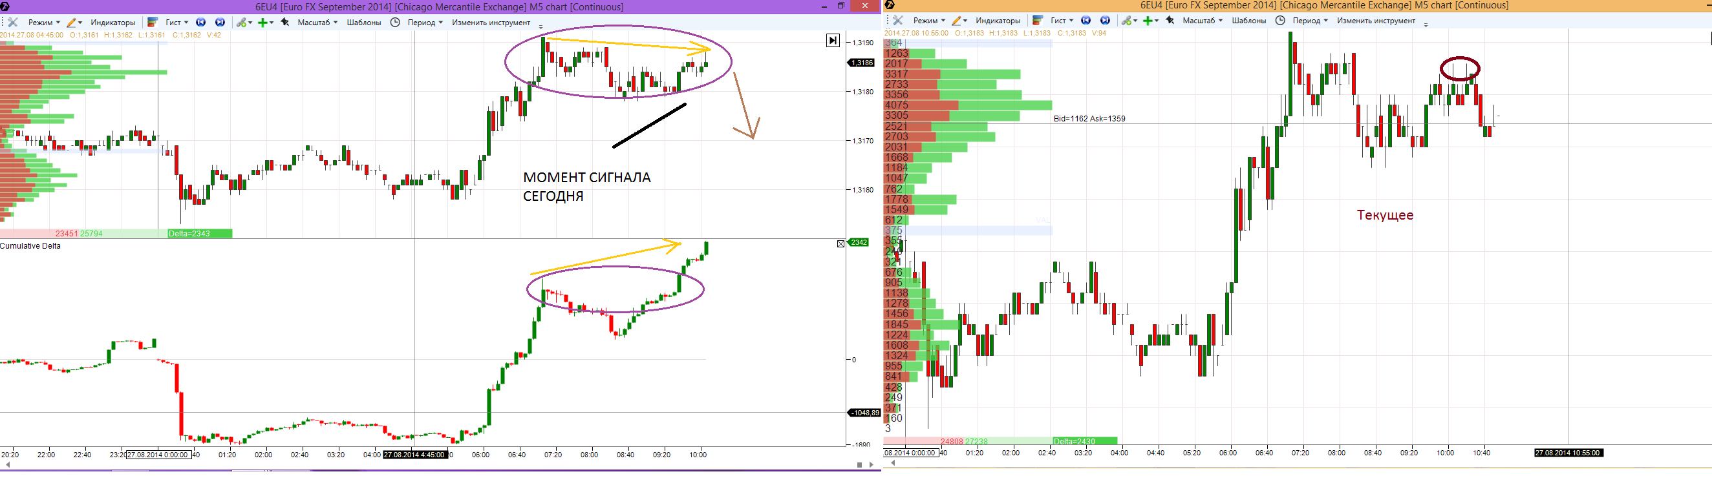Click 23451 bid volume total on left chart
The image size is (1712, 496).
pos(67,234)
